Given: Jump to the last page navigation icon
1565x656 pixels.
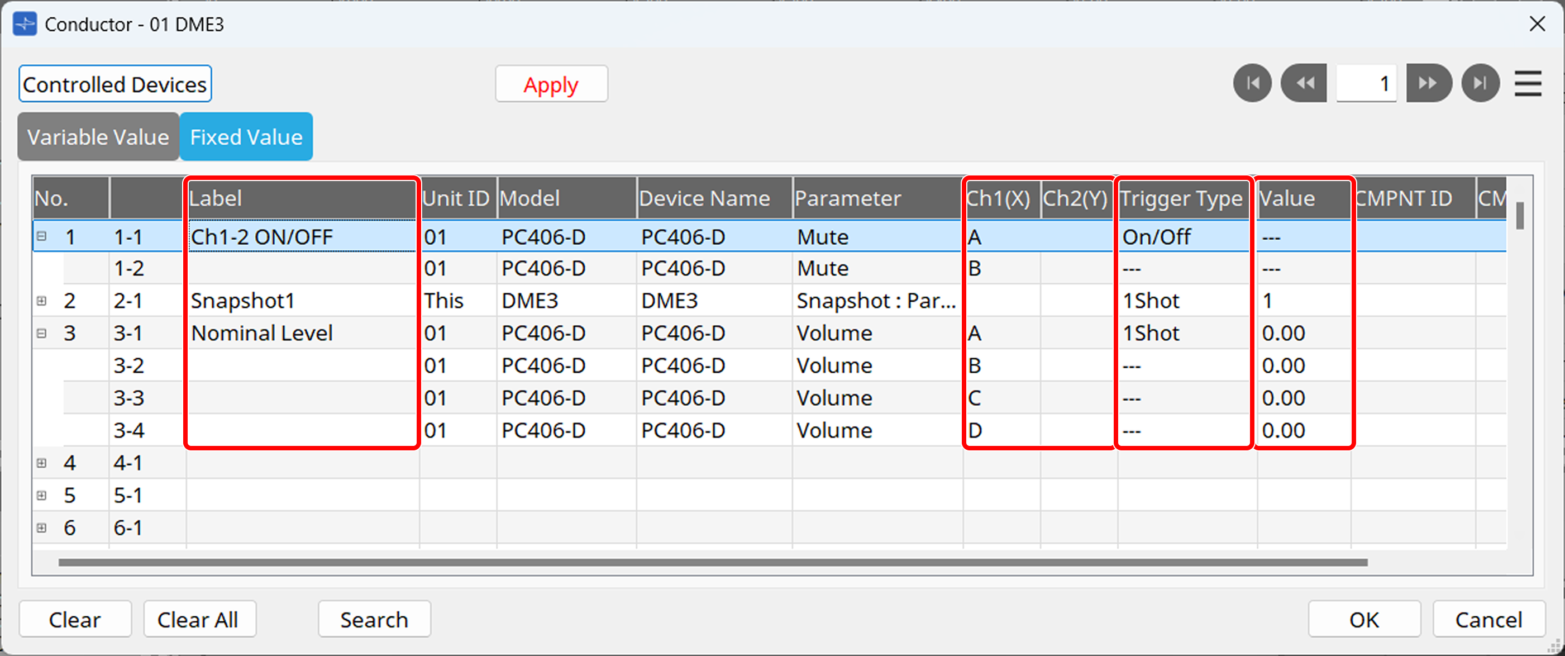Looking at the screenshot, I should pos(1481,83).
